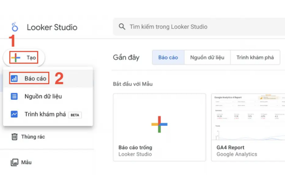Image resolution: width=285 pixels, height=190 pixels.
Task: Switch to the Trình khám phá tab
Action: (x=255, y=57)
